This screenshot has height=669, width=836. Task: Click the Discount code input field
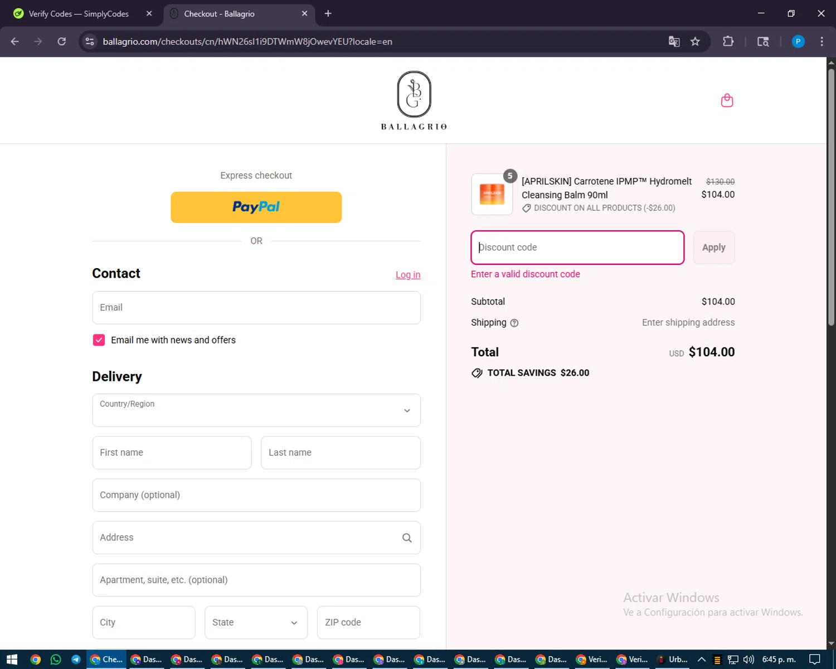[577, 248]
